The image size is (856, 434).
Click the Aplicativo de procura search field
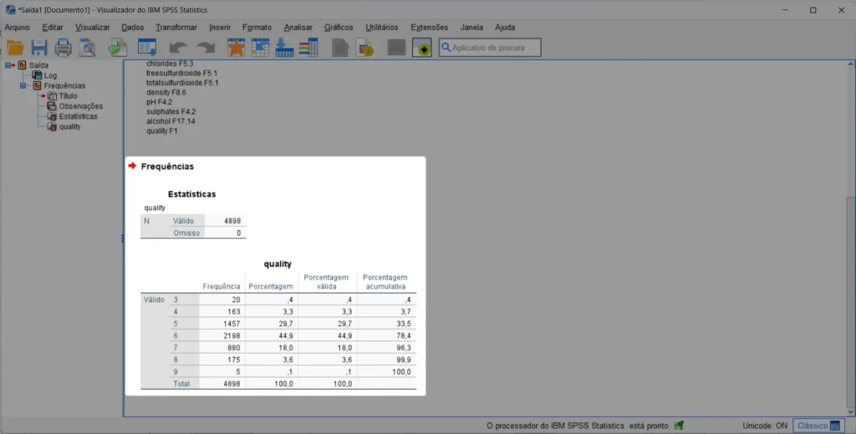point(495,48)
